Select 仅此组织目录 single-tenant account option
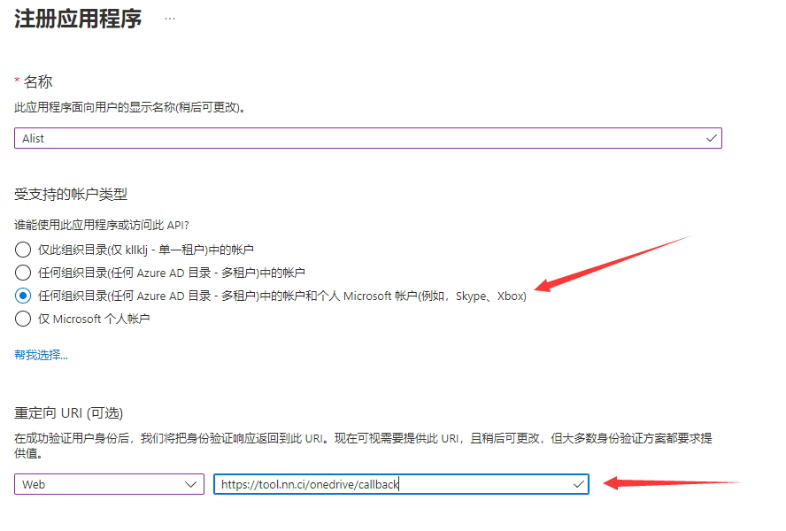 point(23,250)
